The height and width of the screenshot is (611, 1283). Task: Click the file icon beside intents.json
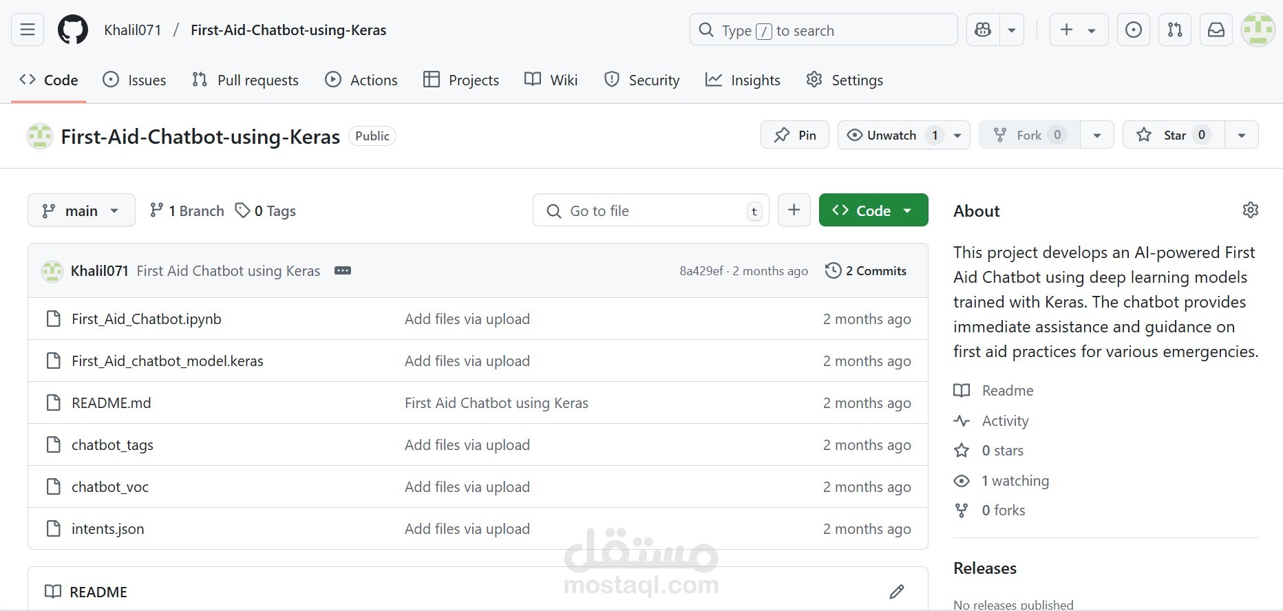click(53, 528)
